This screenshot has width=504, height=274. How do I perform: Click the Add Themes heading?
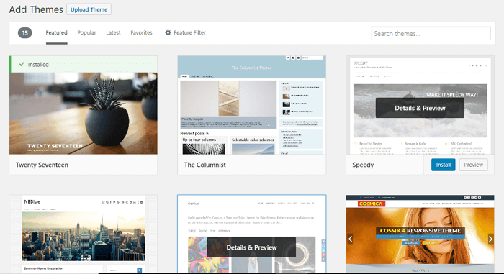click(36, 9)
